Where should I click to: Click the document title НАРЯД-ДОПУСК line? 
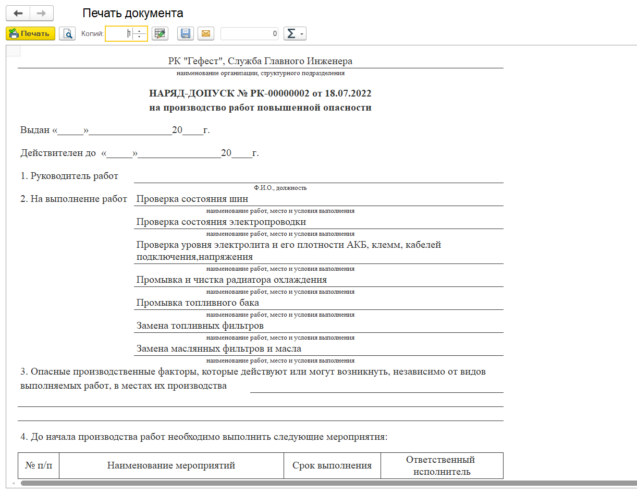tap(260, 94)
